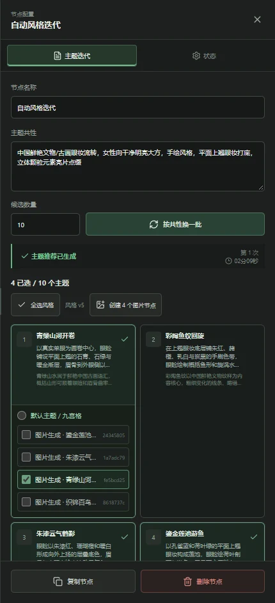Tick the 图片生成 · 织锦百鸟 checkbox
Image resolution: width=275 pixels, height=603 pixels.
click(26, 502)
